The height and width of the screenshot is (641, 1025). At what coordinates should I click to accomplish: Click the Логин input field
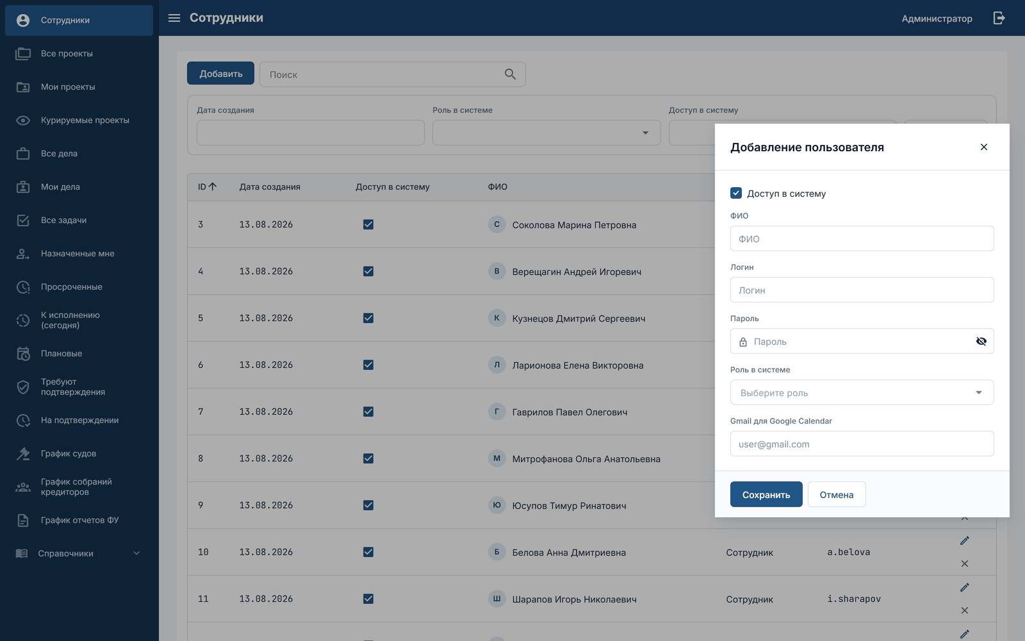click(862, 290)
